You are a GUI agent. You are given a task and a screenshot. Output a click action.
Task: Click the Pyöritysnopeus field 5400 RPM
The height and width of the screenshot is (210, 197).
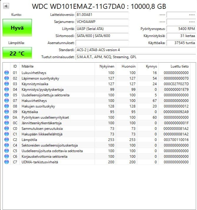pyautogui.click(x=181, y=29)
